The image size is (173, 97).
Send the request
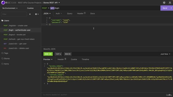point(165,8)
